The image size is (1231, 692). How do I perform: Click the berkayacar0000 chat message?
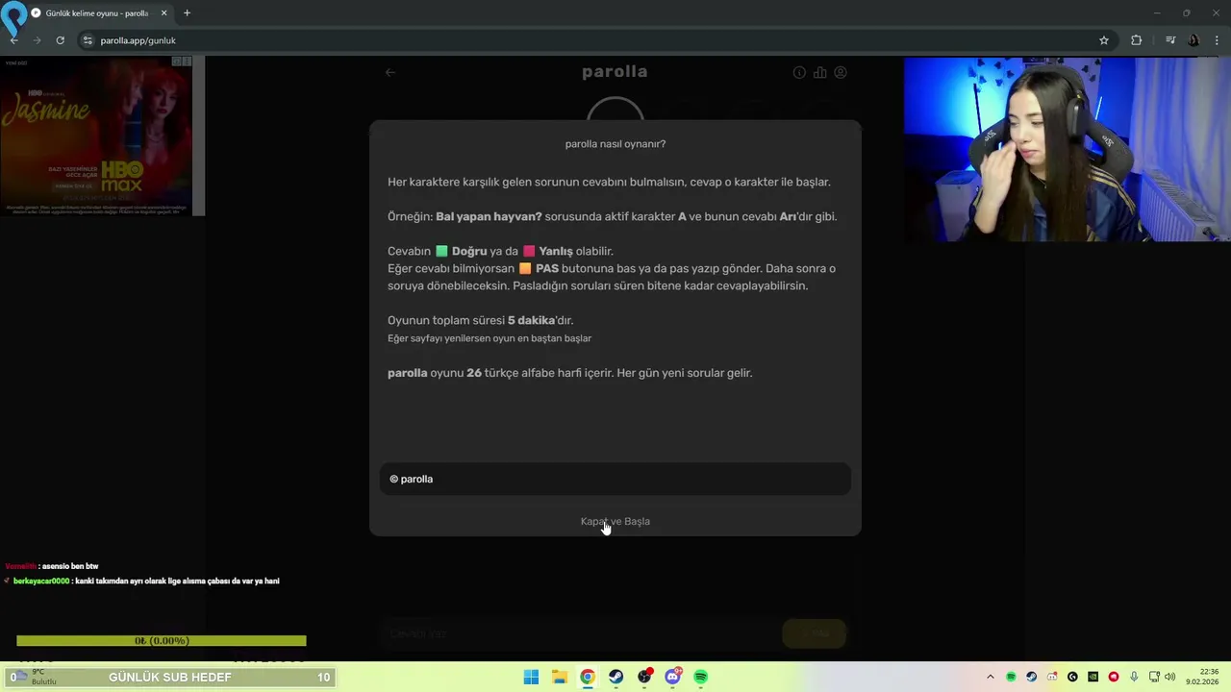142,581
